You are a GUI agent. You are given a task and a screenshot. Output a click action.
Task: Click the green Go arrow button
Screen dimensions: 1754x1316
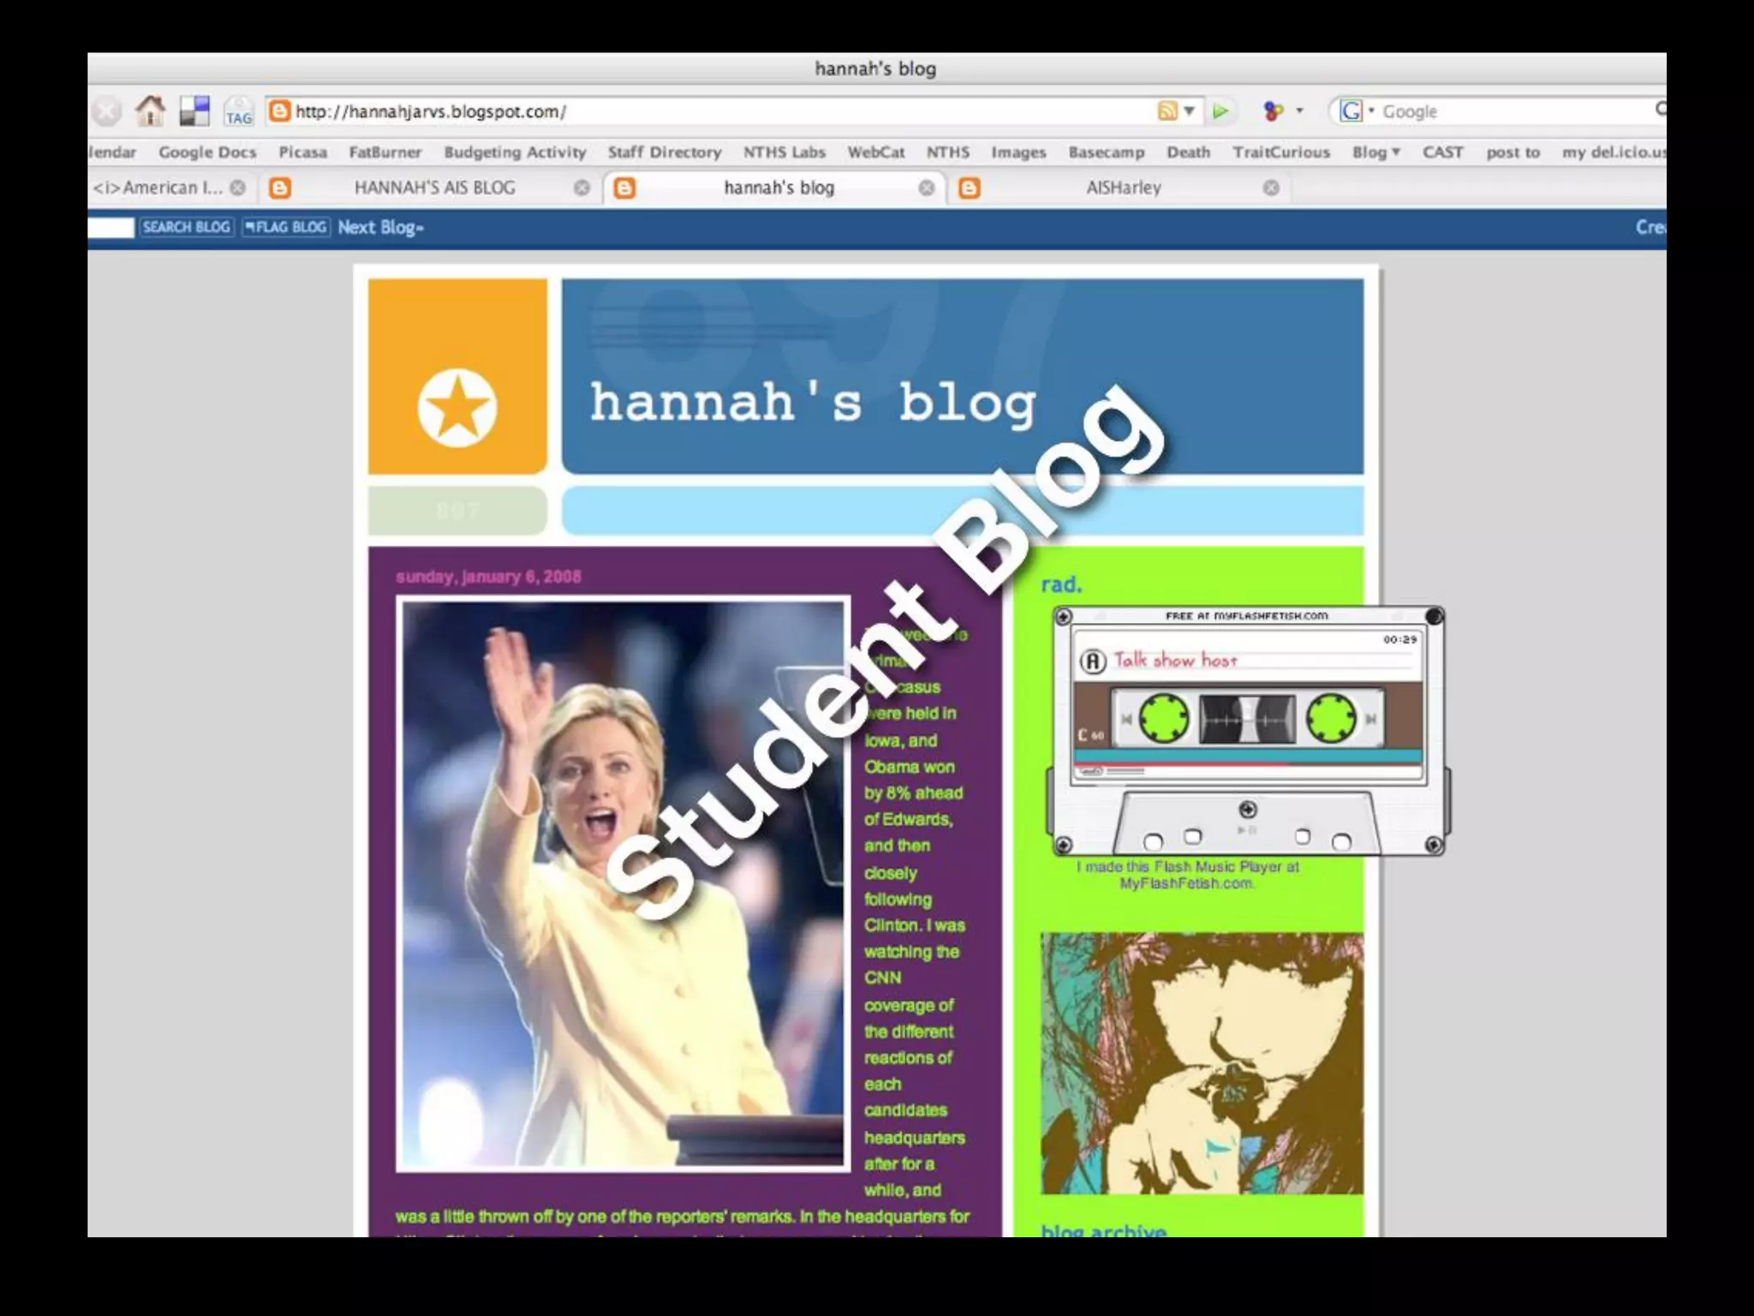coord(1220,111)
